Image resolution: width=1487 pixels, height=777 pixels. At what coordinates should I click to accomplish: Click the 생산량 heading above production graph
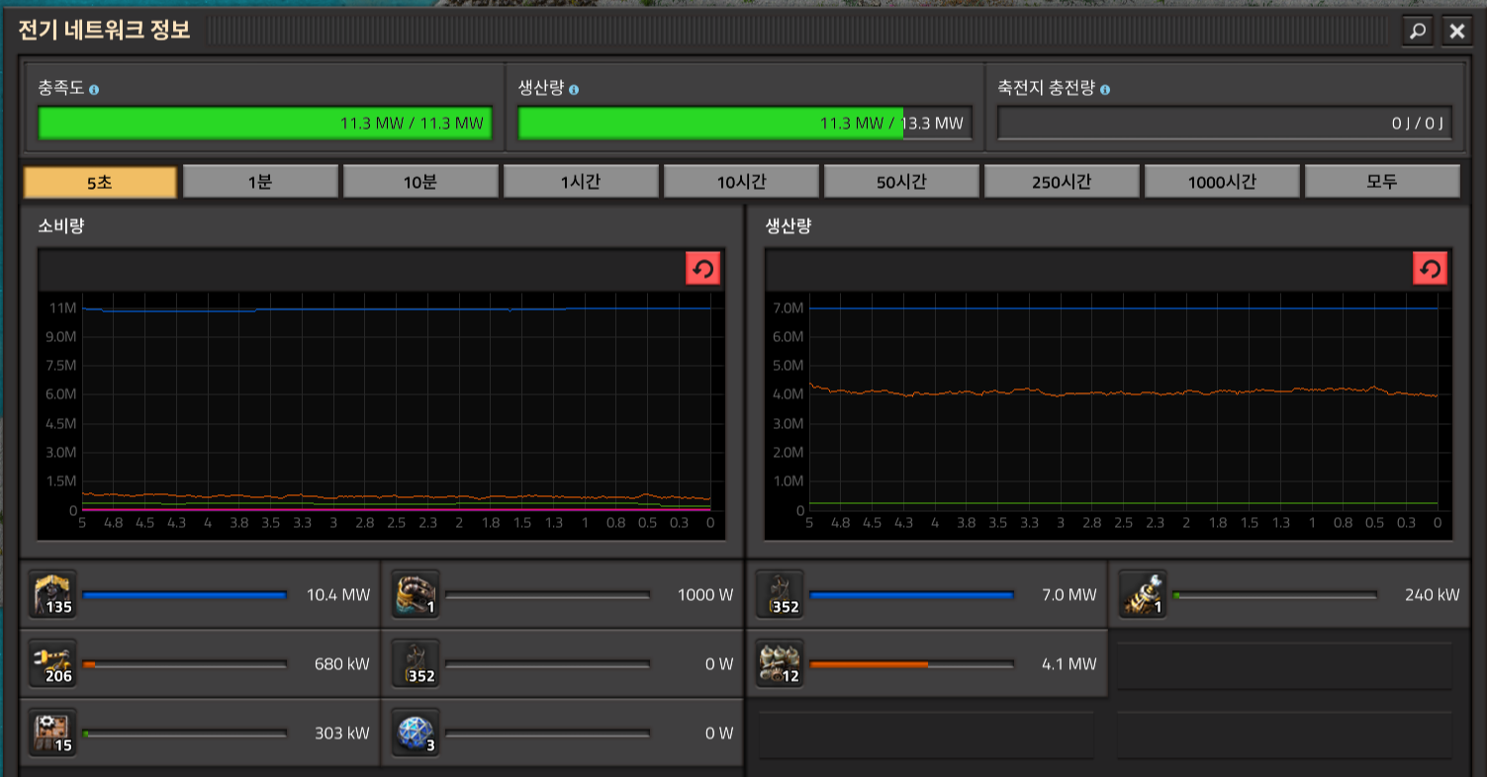[x=790, y=225]
